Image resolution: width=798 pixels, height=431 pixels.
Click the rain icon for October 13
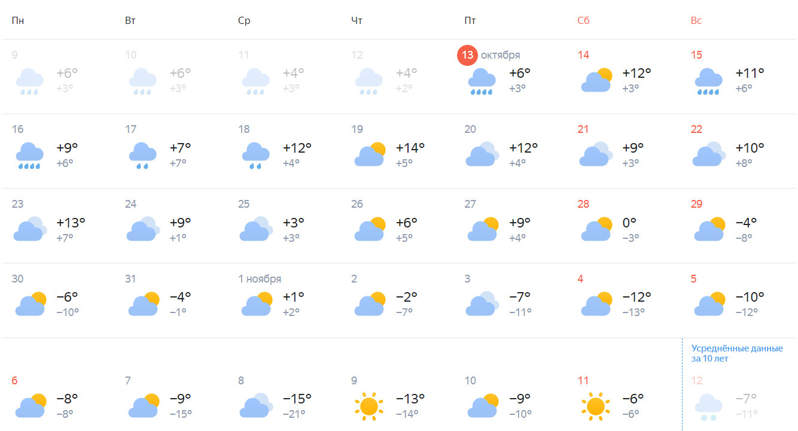(x=482, y=81)
